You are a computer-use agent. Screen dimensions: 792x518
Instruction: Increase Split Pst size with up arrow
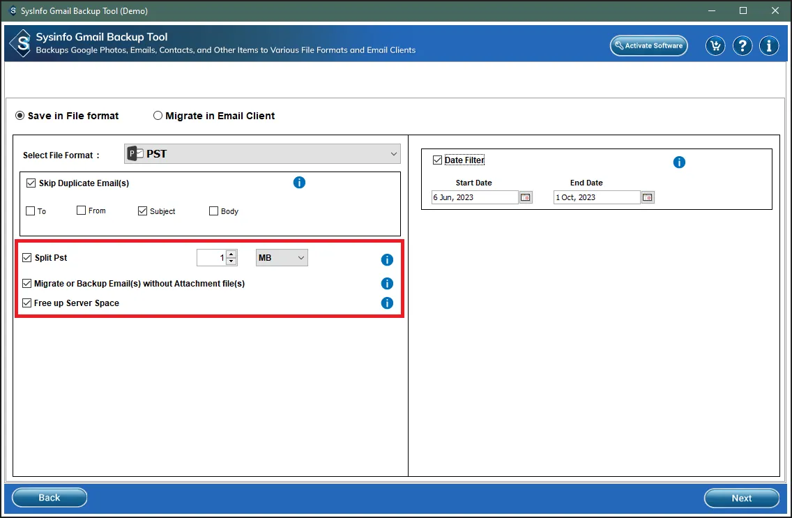[x=231, y=254]
